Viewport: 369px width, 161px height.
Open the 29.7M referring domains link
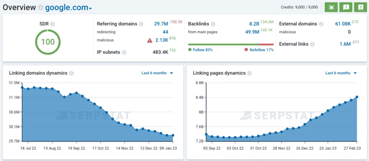[161, 24]
